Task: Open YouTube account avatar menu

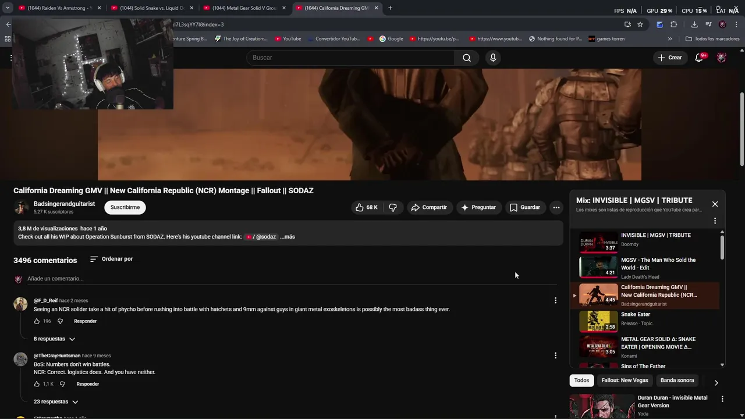Action: click(722, 58)
